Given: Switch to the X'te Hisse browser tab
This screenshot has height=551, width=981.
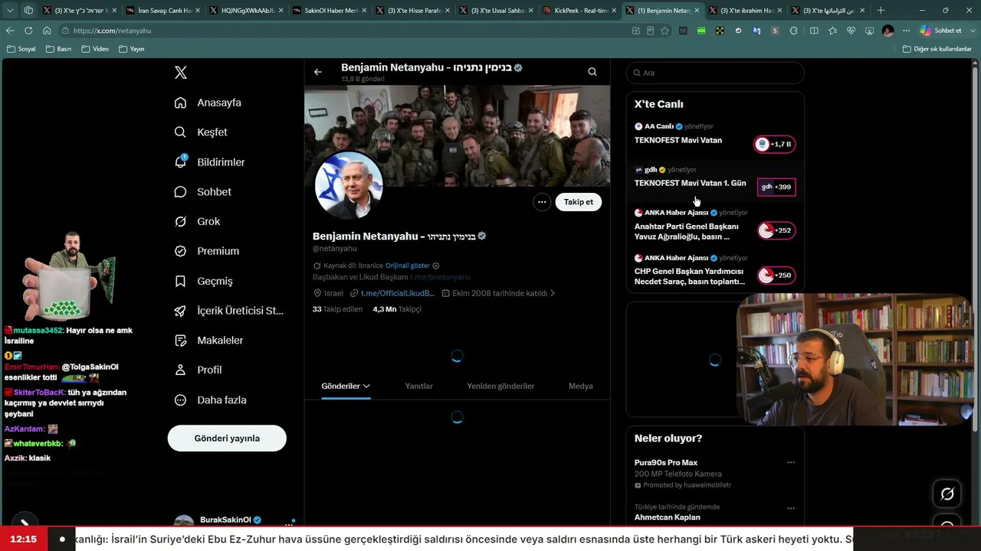Looking at the screenshot, I should pos(412,11).
